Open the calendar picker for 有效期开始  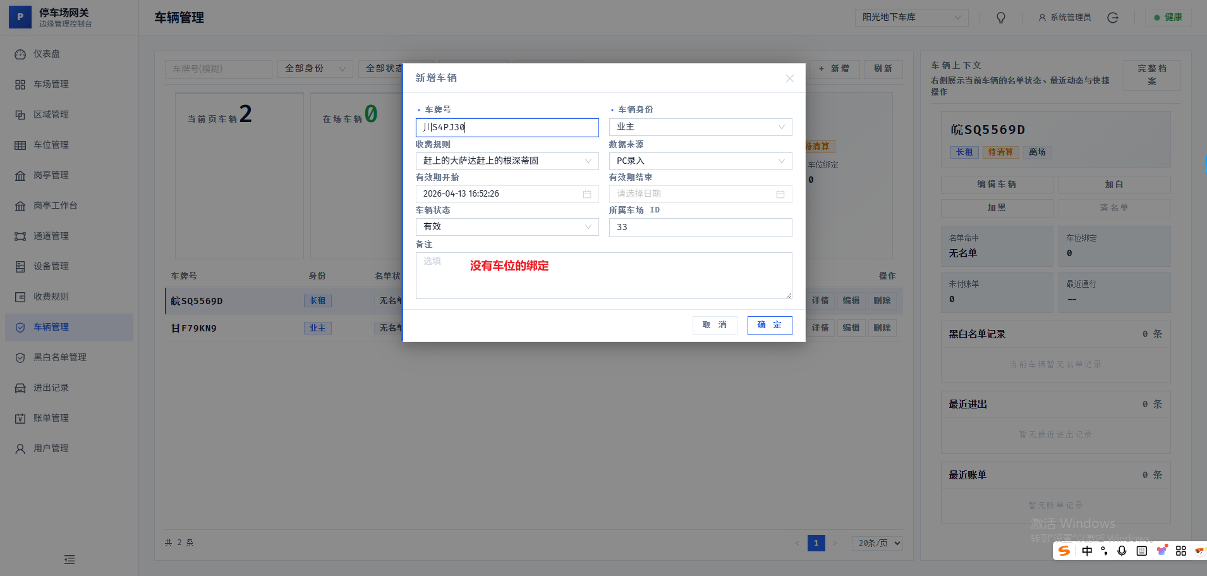[586, 193]
